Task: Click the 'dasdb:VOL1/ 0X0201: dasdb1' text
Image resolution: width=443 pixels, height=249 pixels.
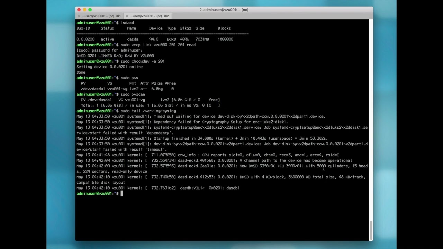Action: tap(210, 188)
